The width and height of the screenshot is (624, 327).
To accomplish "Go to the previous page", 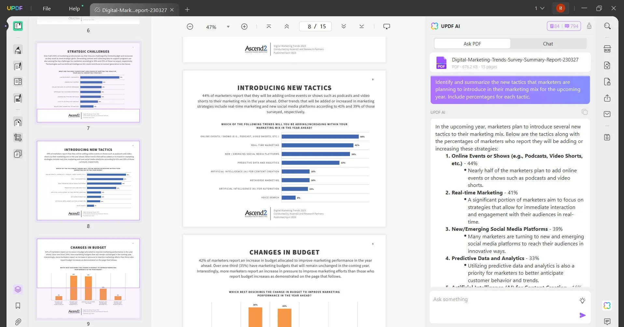I will [287, 27].
